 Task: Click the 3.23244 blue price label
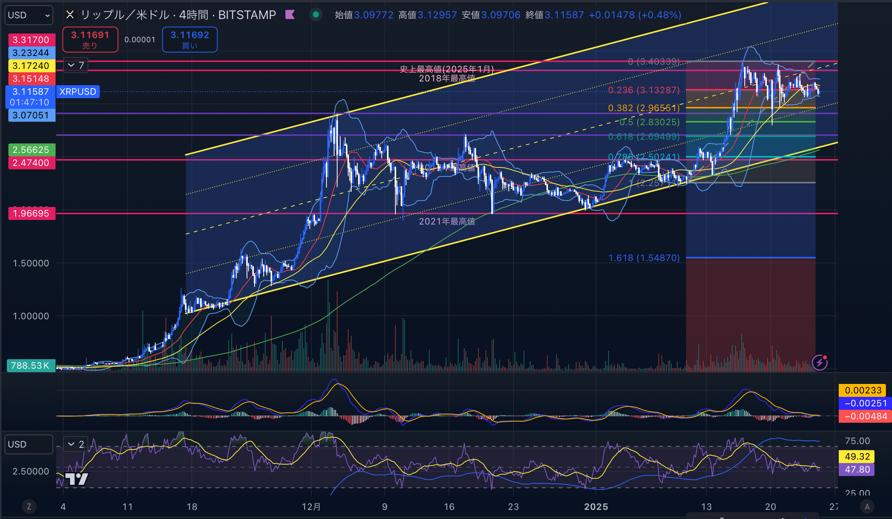pyautogui.click(x=31, y=53)
